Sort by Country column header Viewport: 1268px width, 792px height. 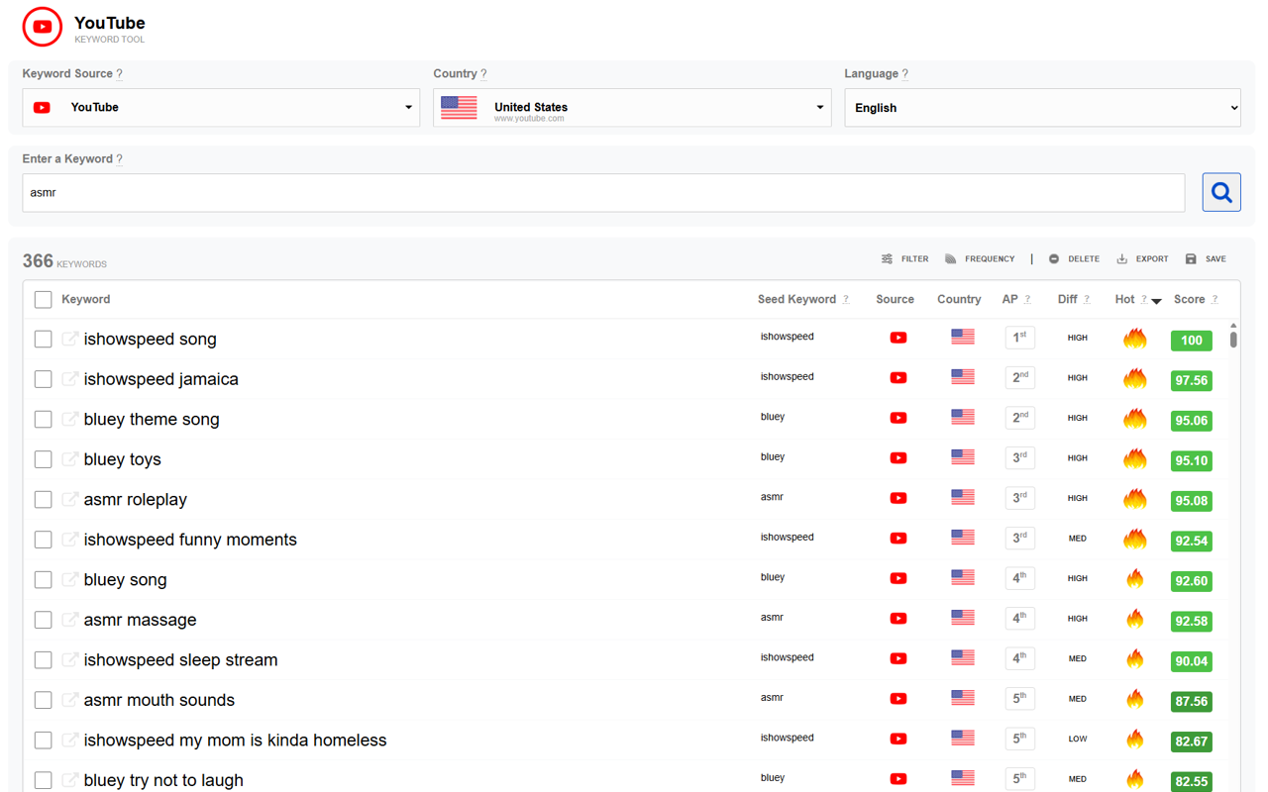click(x=959, y=299)
